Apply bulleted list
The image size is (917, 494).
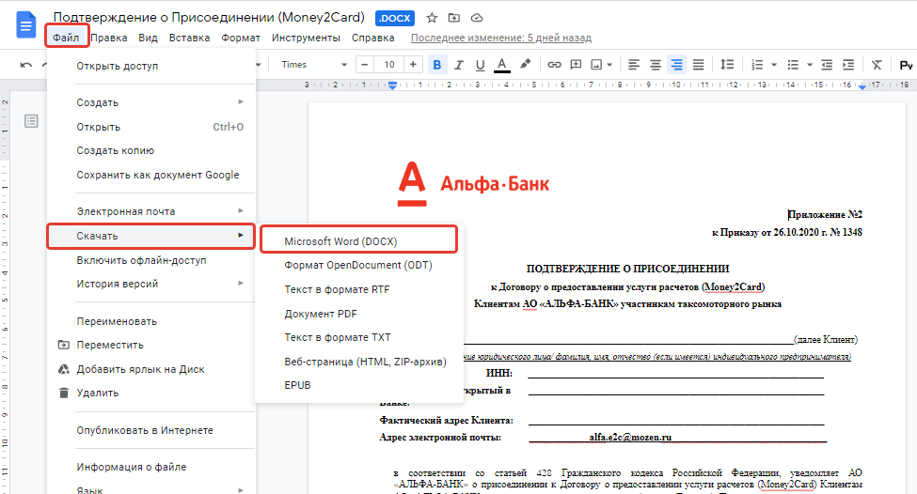793,65
